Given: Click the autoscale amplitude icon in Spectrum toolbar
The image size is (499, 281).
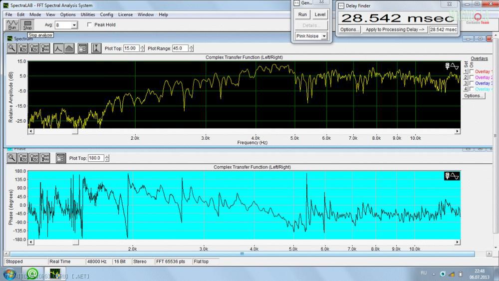Looking at the screenshot, I should pos(96,48).
